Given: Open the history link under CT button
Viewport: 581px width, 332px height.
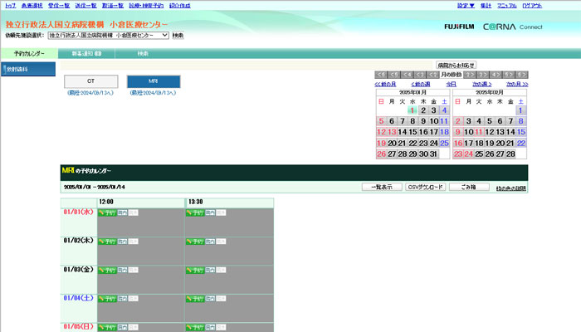Looking at the screenshot, I should click(x=90, y=93).
